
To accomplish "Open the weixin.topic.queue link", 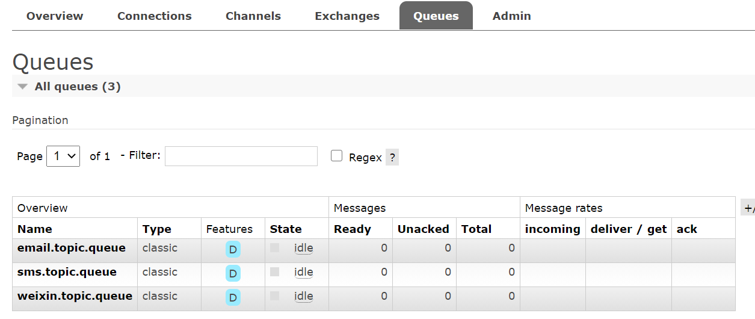I will click(x=75, y=296).
